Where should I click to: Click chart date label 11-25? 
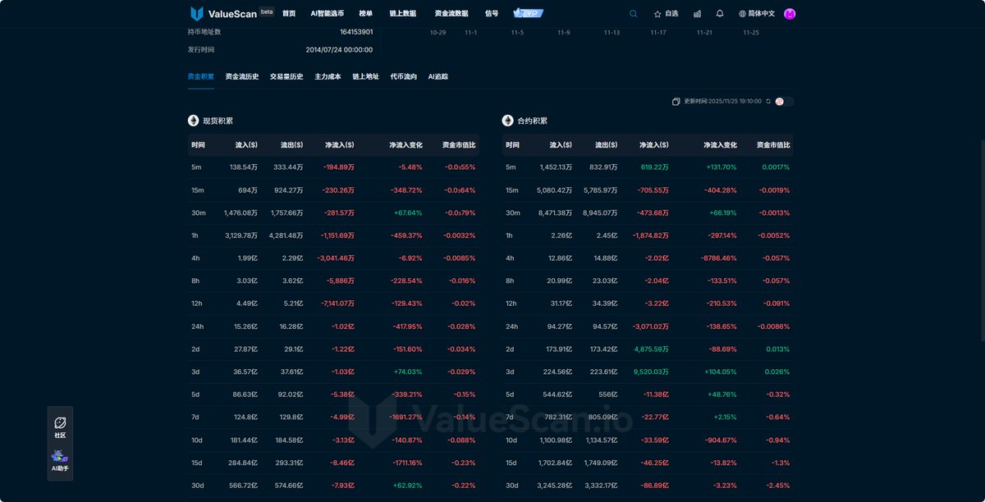coord(751,33)
